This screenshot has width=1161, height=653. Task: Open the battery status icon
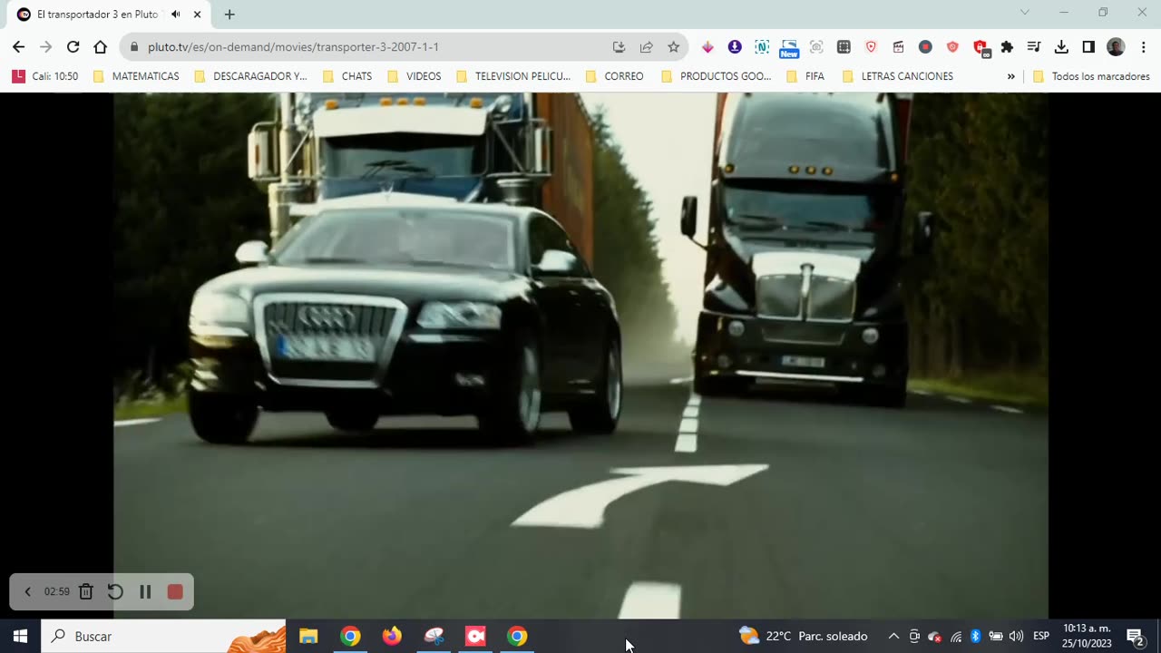[996, 636]
